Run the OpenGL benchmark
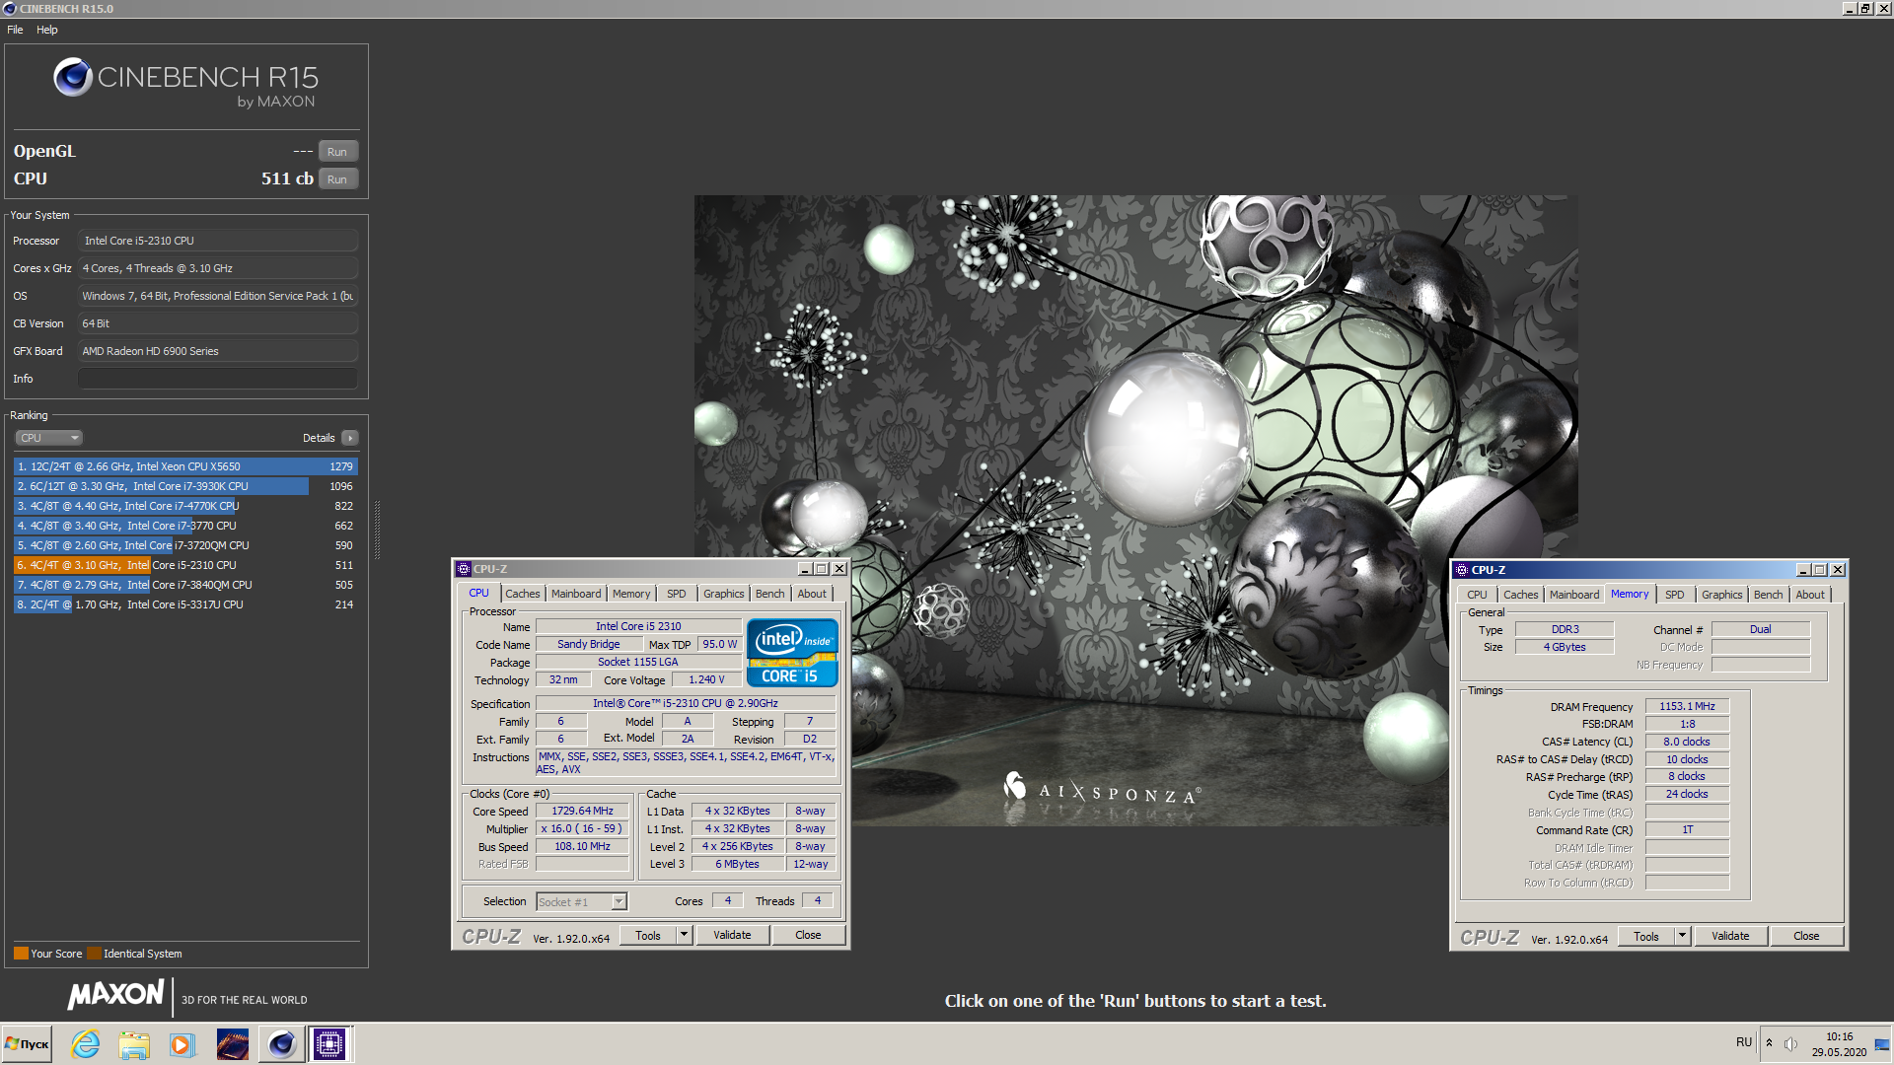 (x=337, y=152)
